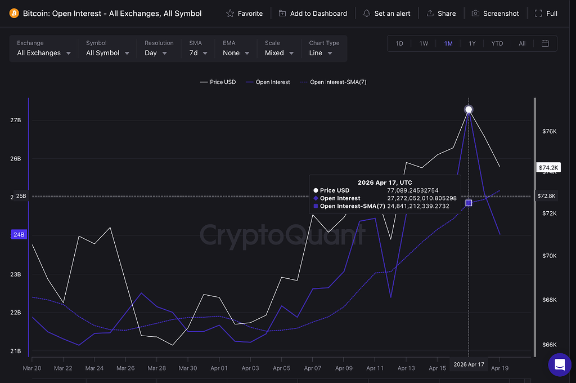Click the Share upload icon
Screen dimensions: 576x383
(430, 14)
